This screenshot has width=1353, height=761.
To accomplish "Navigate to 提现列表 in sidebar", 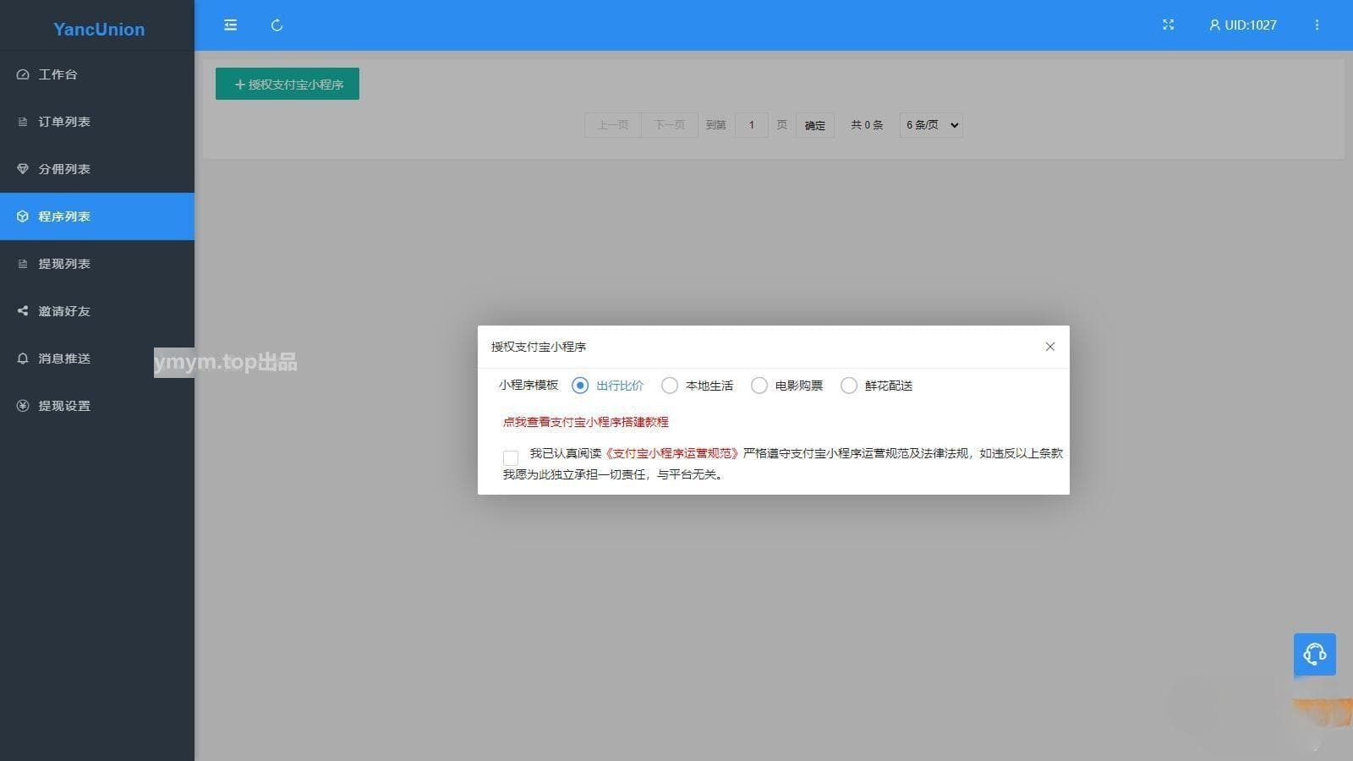I will pyautogui.click(x=97, y=264).
